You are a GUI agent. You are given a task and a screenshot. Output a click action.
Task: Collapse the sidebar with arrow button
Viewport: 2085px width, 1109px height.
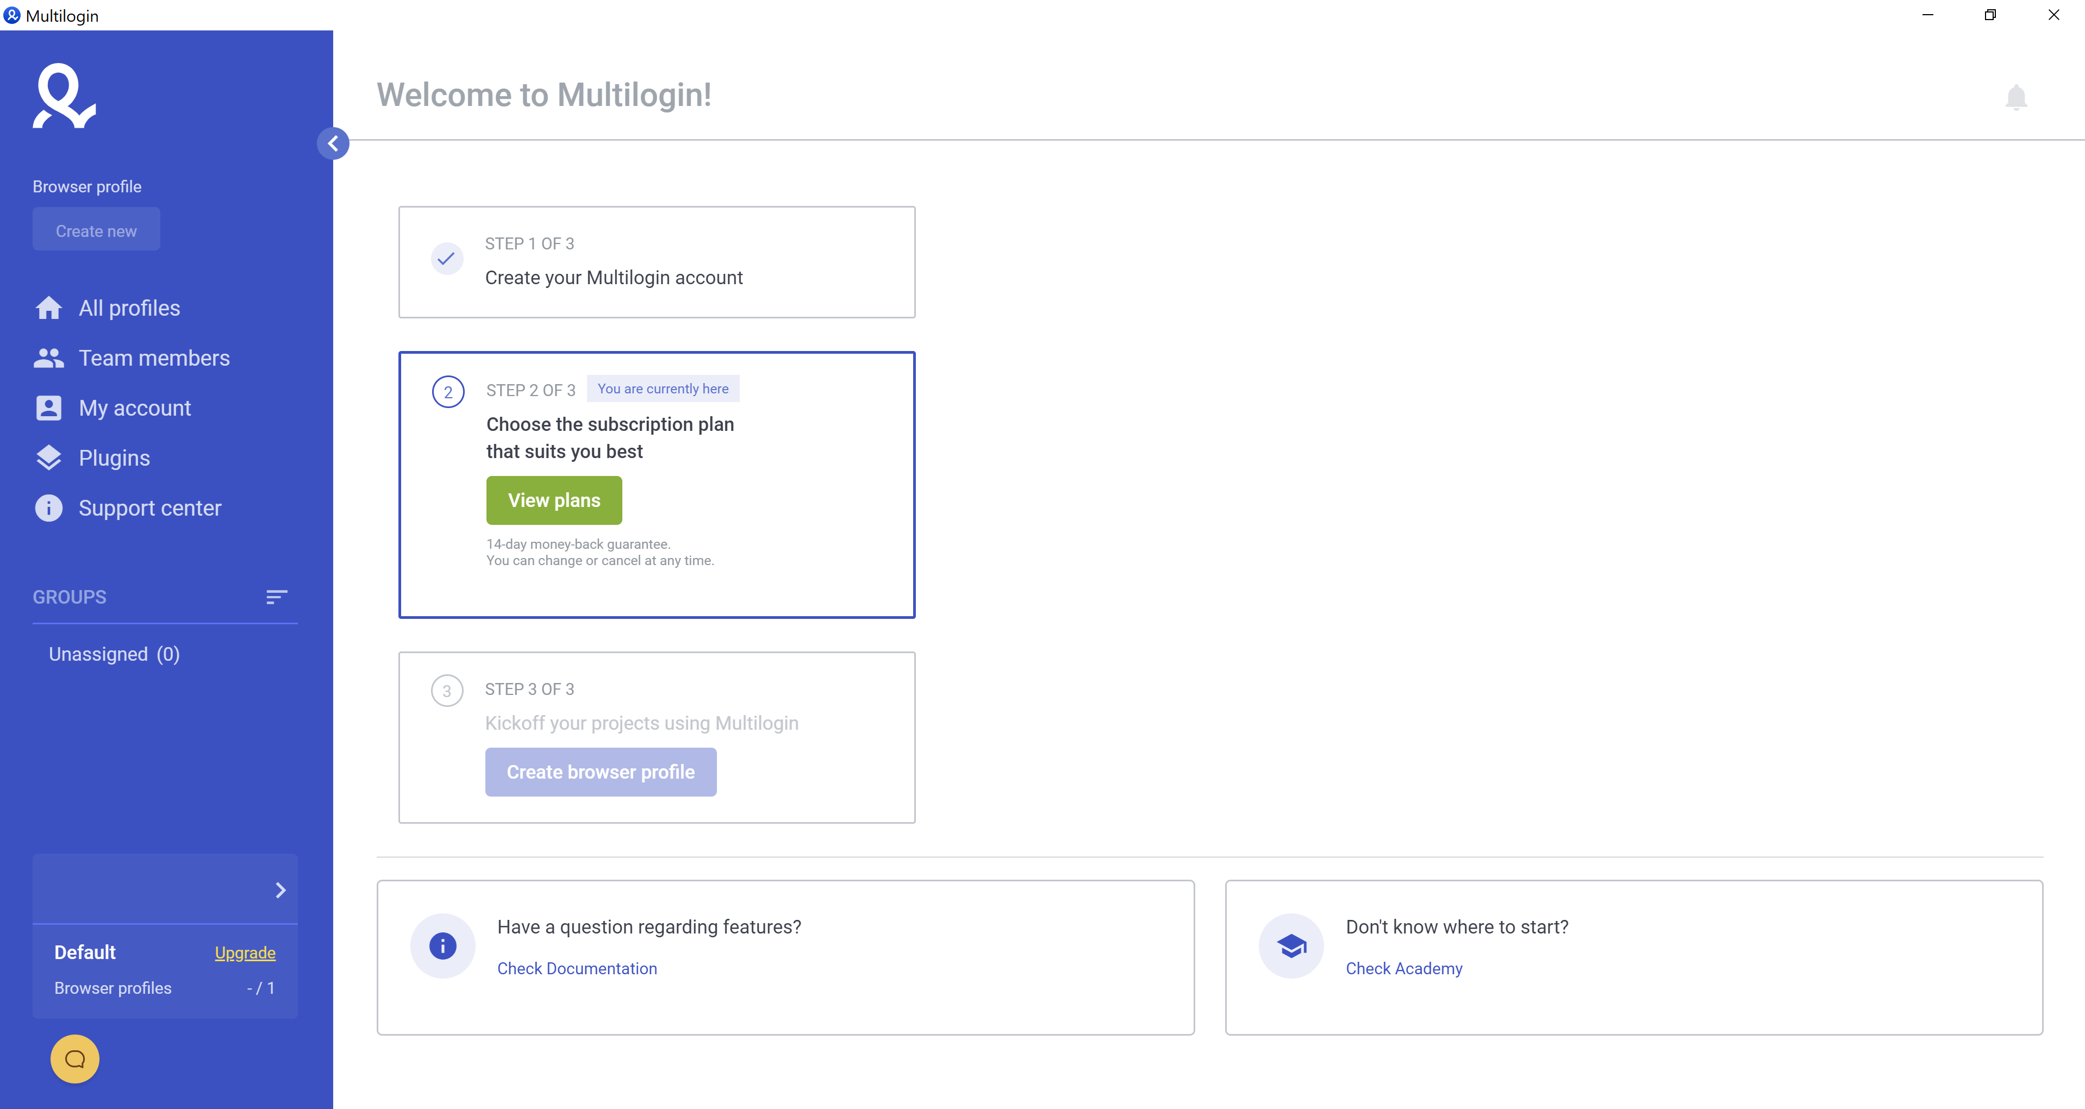pos(333,144)
